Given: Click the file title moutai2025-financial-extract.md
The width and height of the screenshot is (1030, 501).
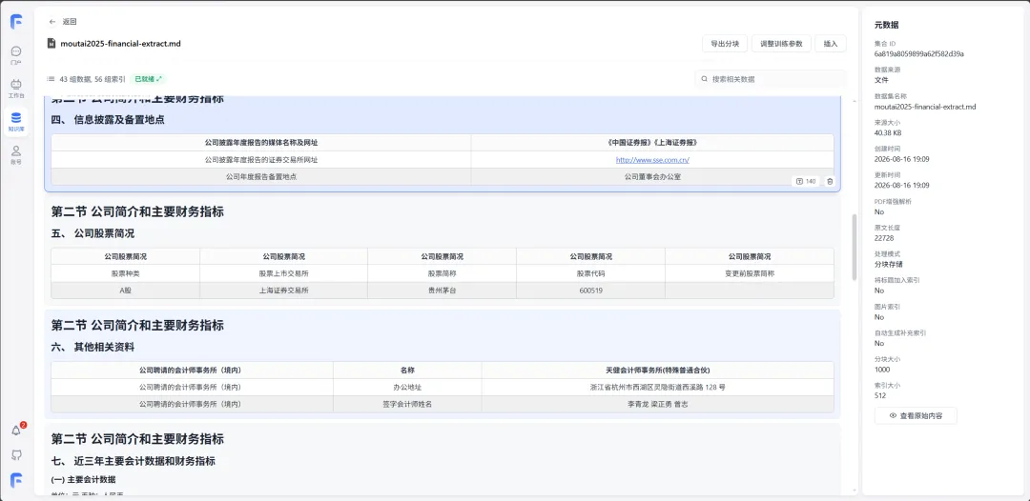Looking at the screenshot, I should click(x=120, y=43).
